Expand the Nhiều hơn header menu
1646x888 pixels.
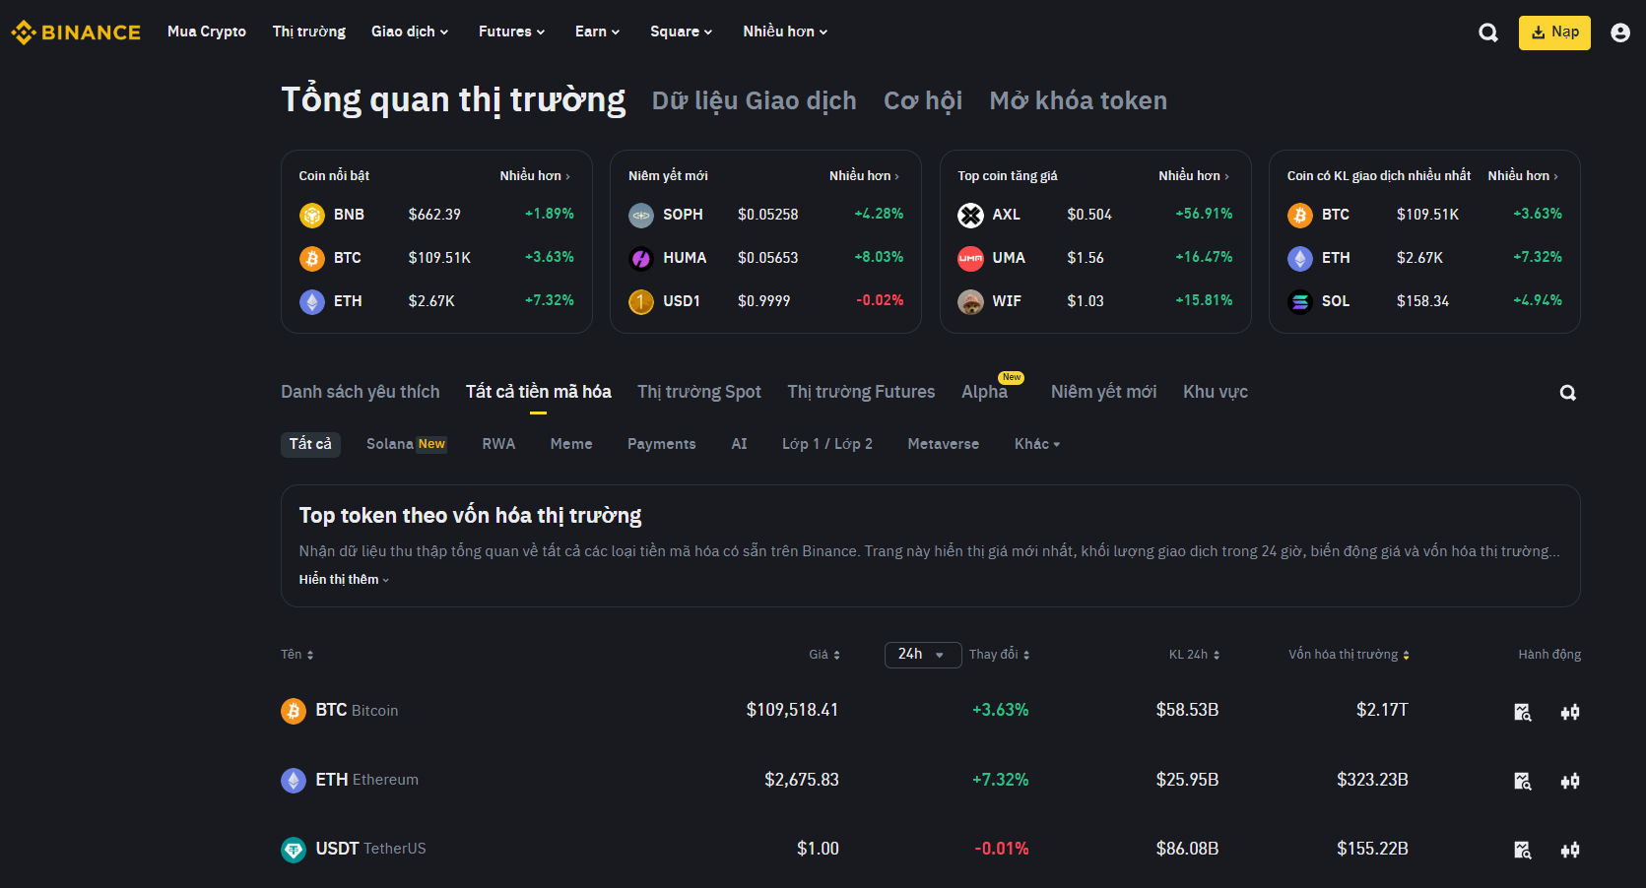point(785,32)
